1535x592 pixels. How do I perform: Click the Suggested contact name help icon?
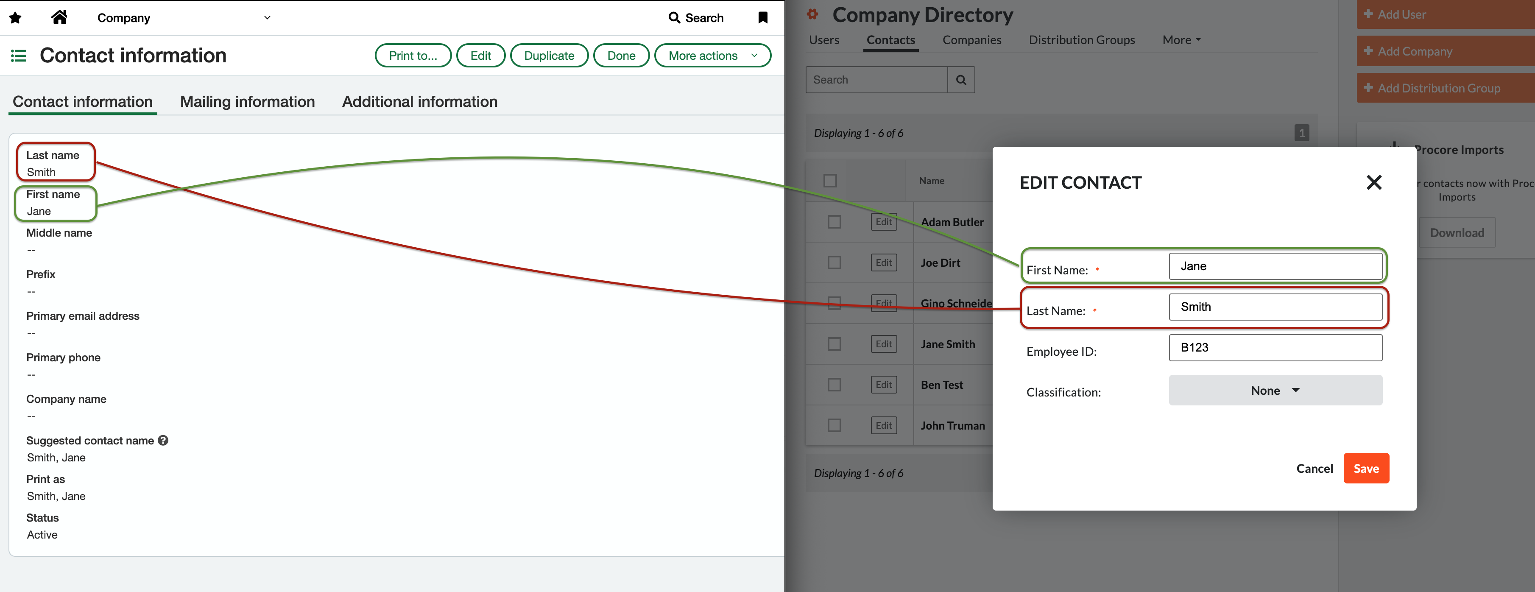(163, 441)
